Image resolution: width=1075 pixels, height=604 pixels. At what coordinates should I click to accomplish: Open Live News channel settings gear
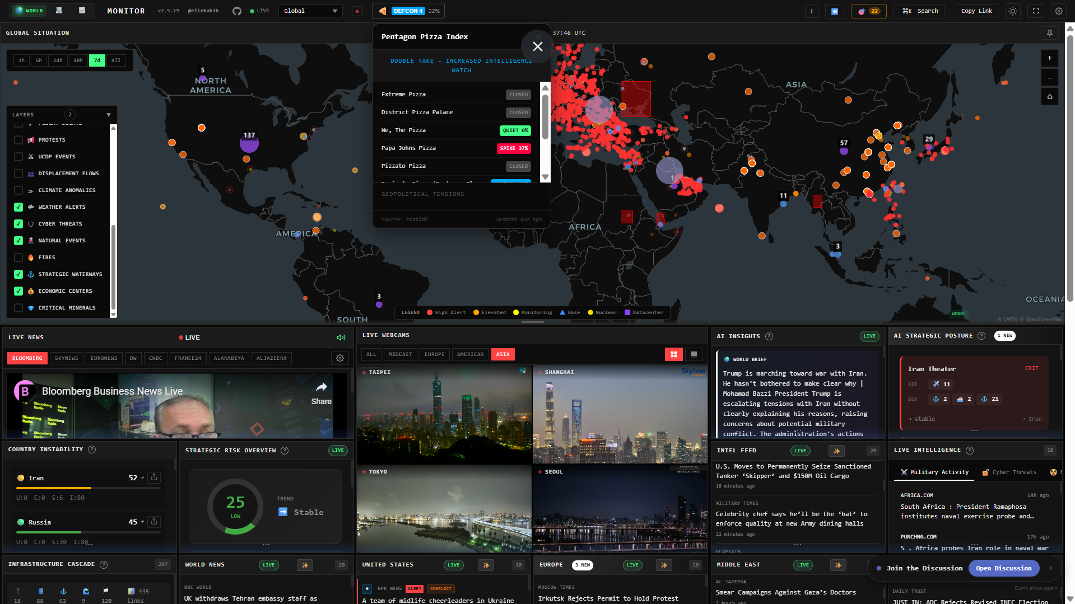340,358
